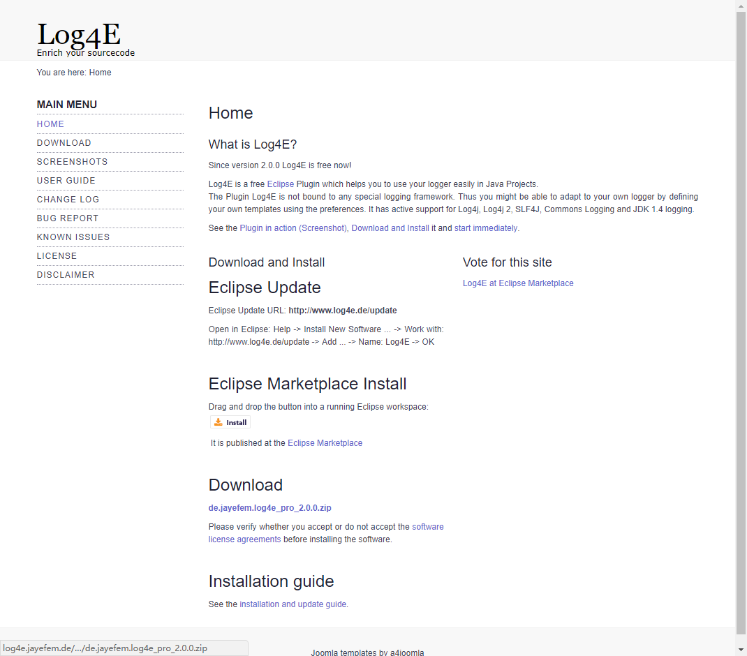Follow the Eclipse Marketplace published link
This screenshot has width=747, height=656.
(325, 443)
